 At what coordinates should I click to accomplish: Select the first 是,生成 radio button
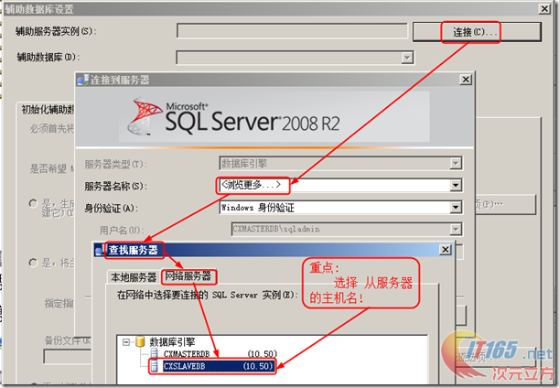[33, 204]
